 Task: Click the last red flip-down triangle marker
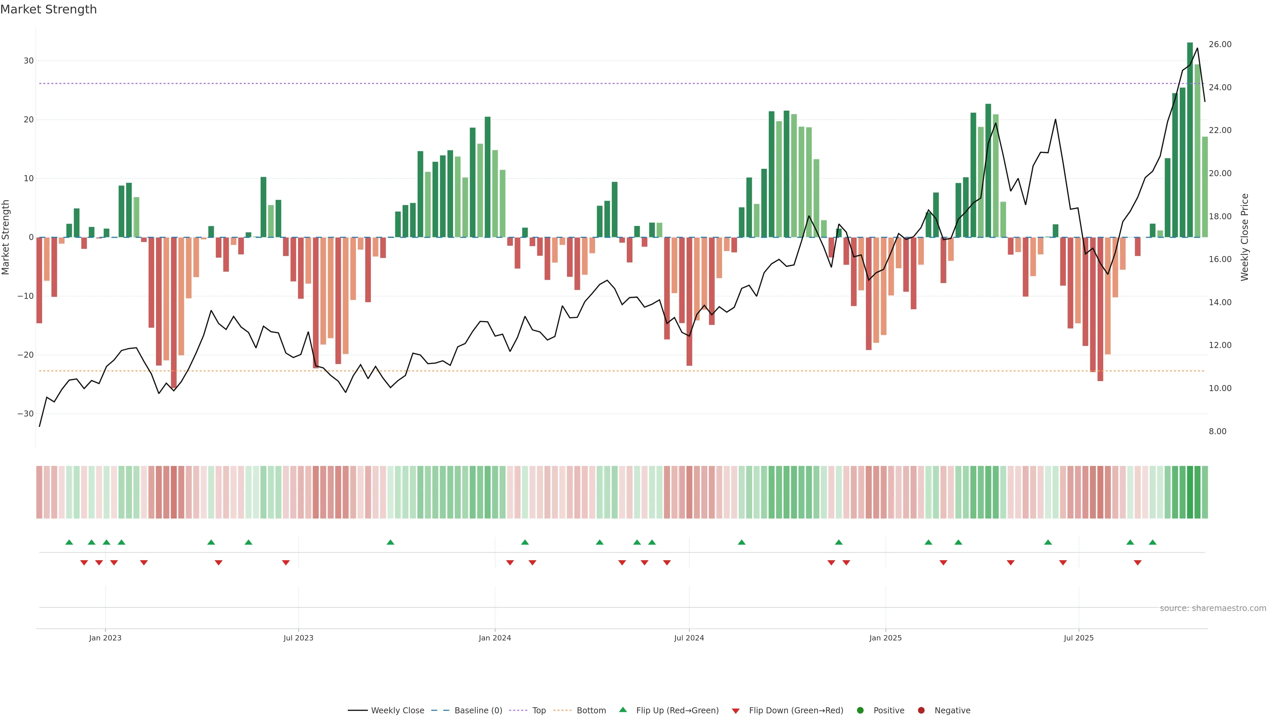coord(1138,563)
